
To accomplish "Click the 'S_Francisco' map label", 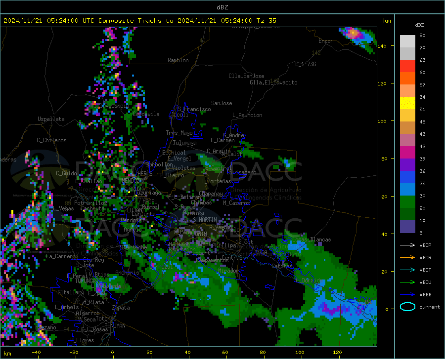I will pyautogui.click(x=194, y=109).
